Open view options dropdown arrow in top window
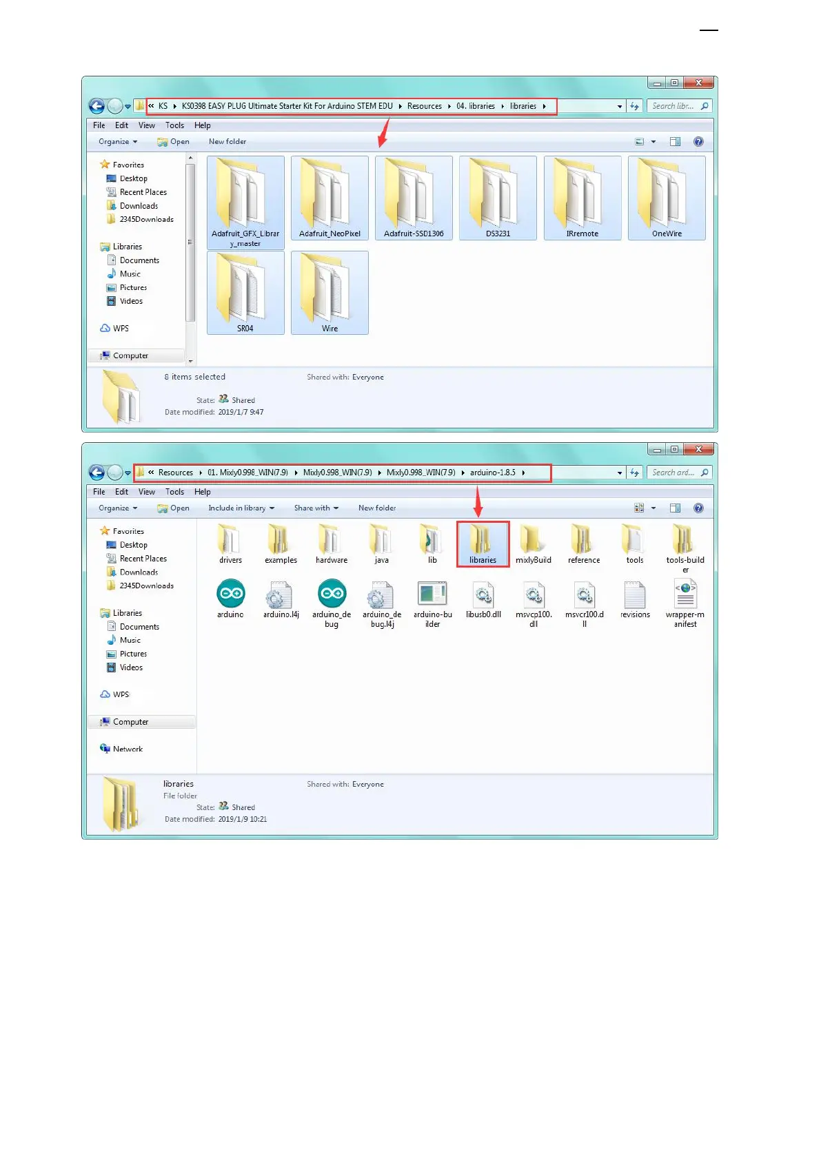This screenshot has height=1160, width=821. pyautogui.click(x=653, y=142)
